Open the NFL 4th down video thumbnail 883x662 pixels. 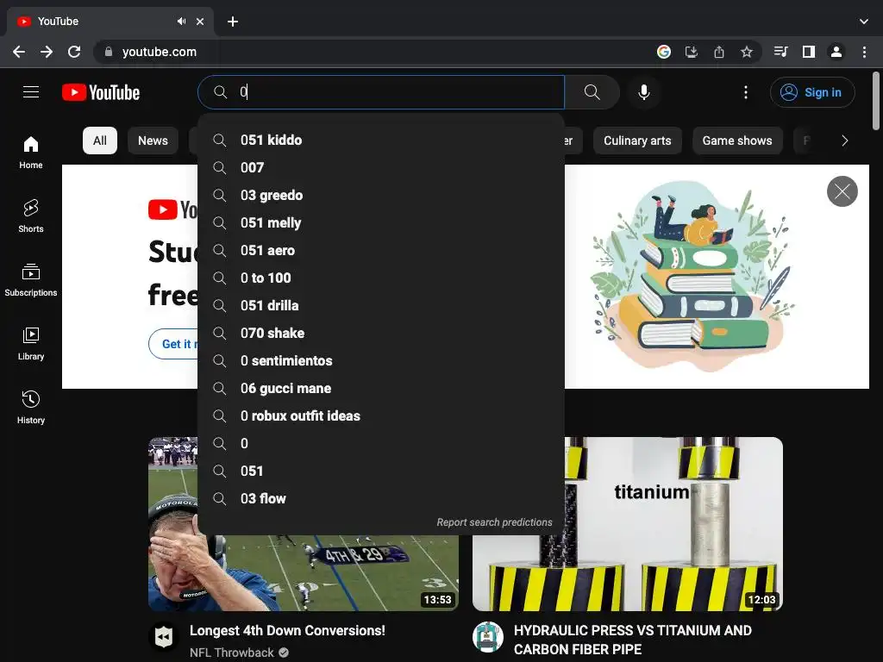point(303,573)
